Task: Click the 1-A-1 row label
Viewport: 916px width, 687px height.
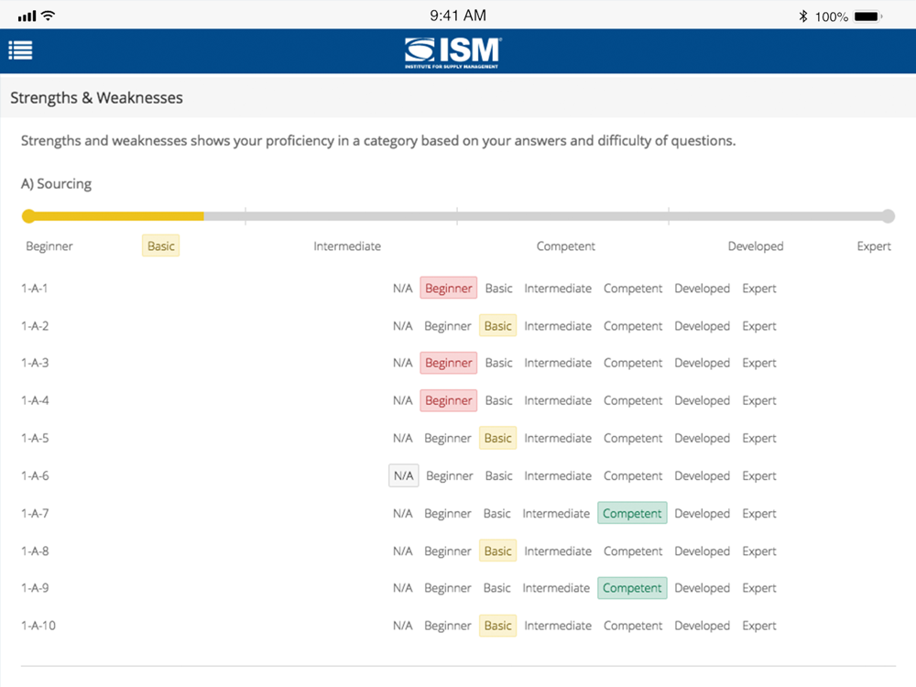Action: click(35, 288)
